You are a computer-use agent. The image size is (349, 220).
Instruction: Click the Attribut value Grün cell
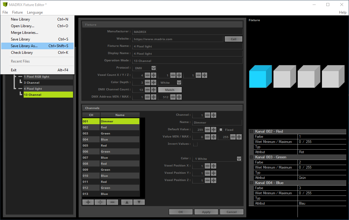[322, 178]
